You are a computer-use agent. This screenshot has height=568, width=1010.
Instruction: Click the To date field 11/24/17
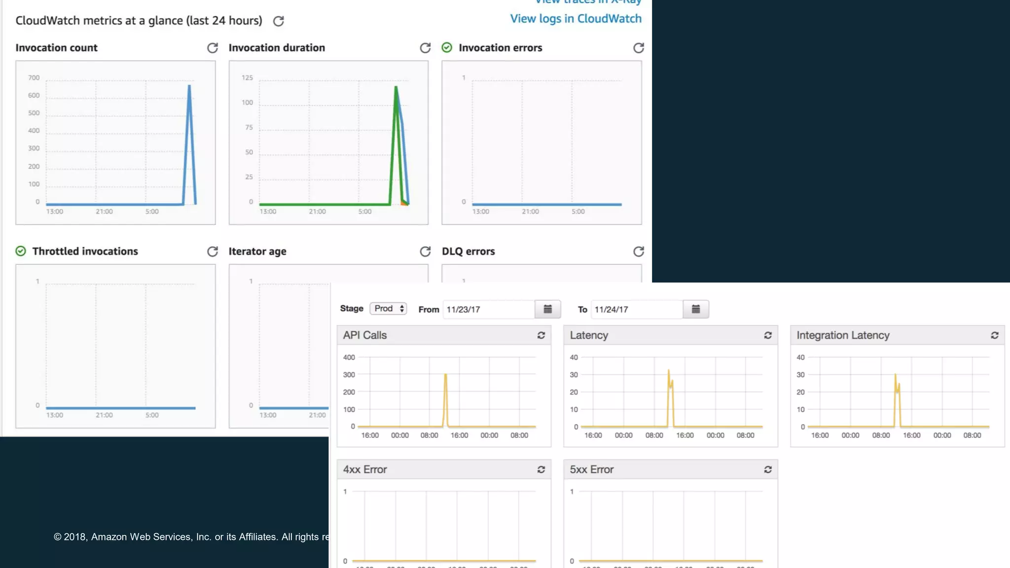tap(636, 310)
